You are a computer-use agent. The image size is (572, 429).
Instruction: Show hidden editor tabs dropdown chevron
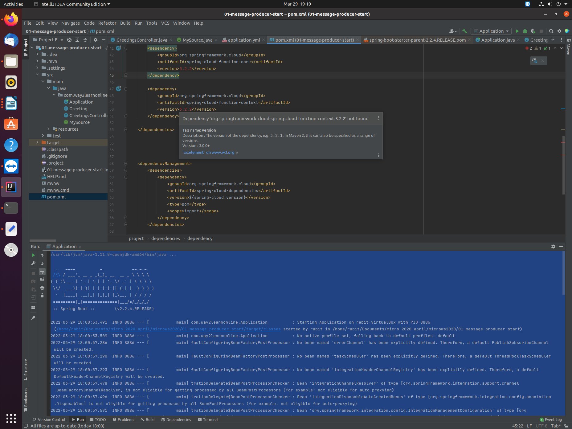(x=553, y=40)
